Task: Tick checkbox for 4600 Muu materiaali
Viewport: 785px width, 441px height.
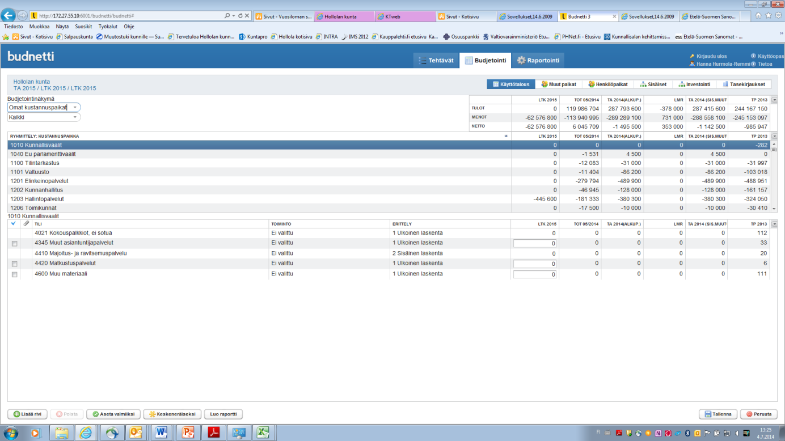Action: 14,274
